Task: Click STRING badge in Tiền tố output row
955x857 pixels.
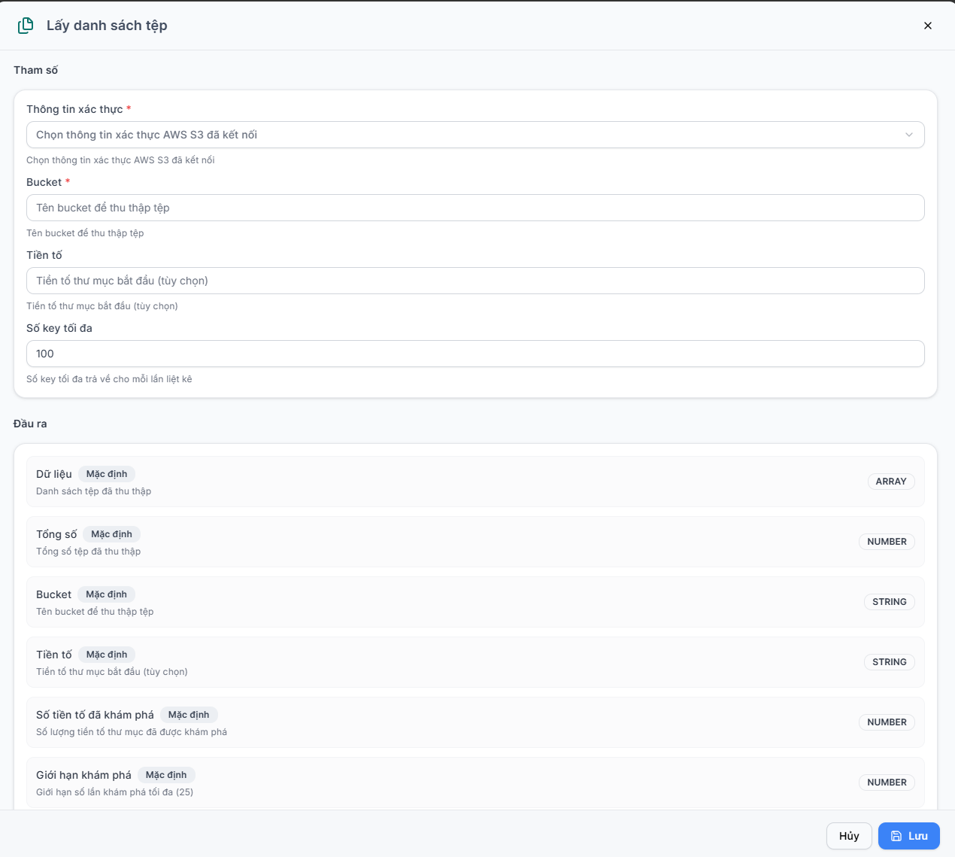Action: (x=890, y=662)
